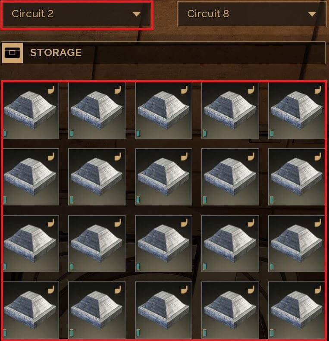Select first item in bottom storage row
The width and height of the screenshot is (329, 341).
pyautogui.click(x=31, y=310)
